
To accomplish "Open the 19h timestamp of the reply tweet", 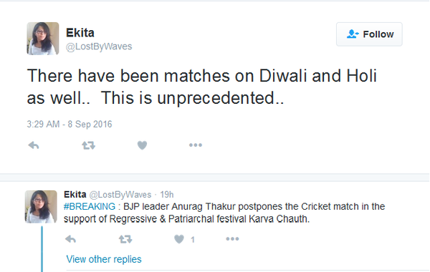I will pyautogui.click(x=167, y=195).
